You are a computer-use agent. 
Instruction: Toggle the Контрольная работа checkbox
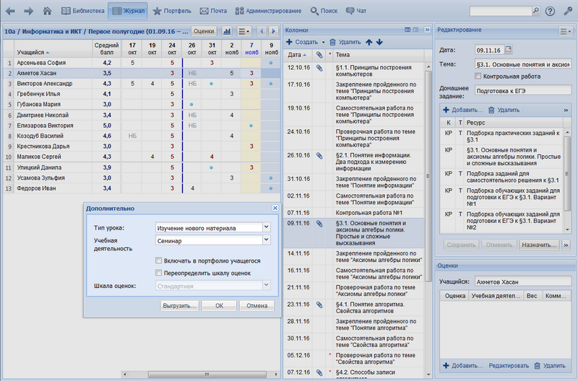point(478,76)
